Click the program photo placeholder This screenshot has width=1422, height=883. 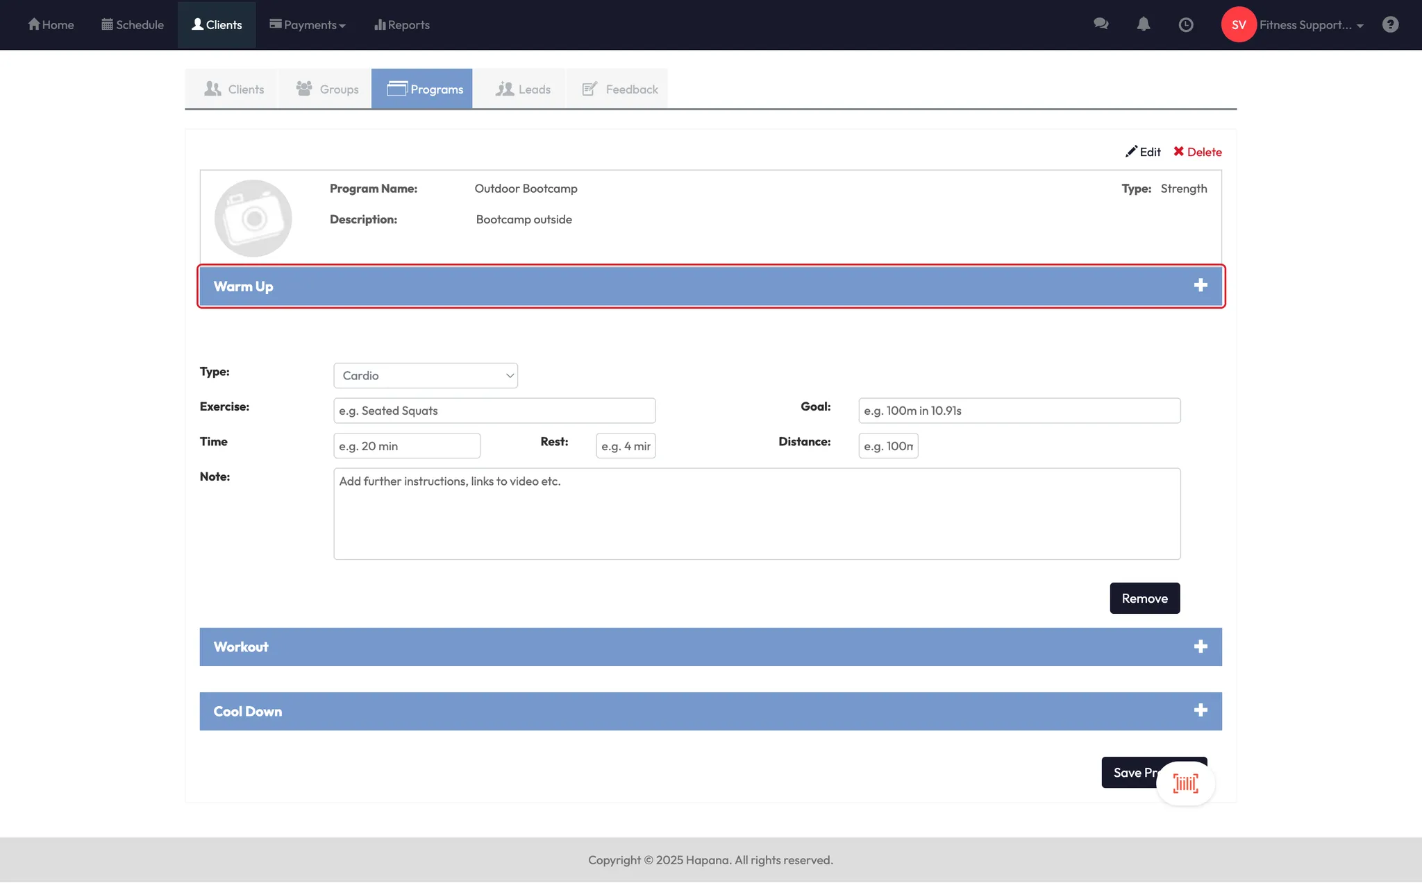pyautogui.click(x=253, y=218)
